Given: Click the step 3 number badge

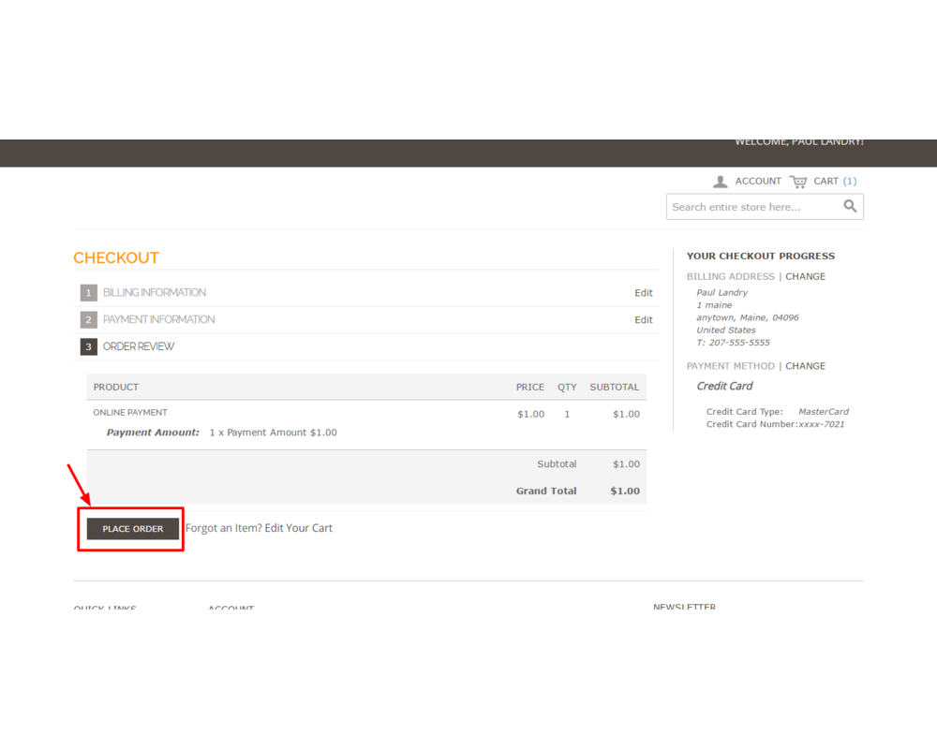Looking at the screenshot, I should (x=89, y=347).
